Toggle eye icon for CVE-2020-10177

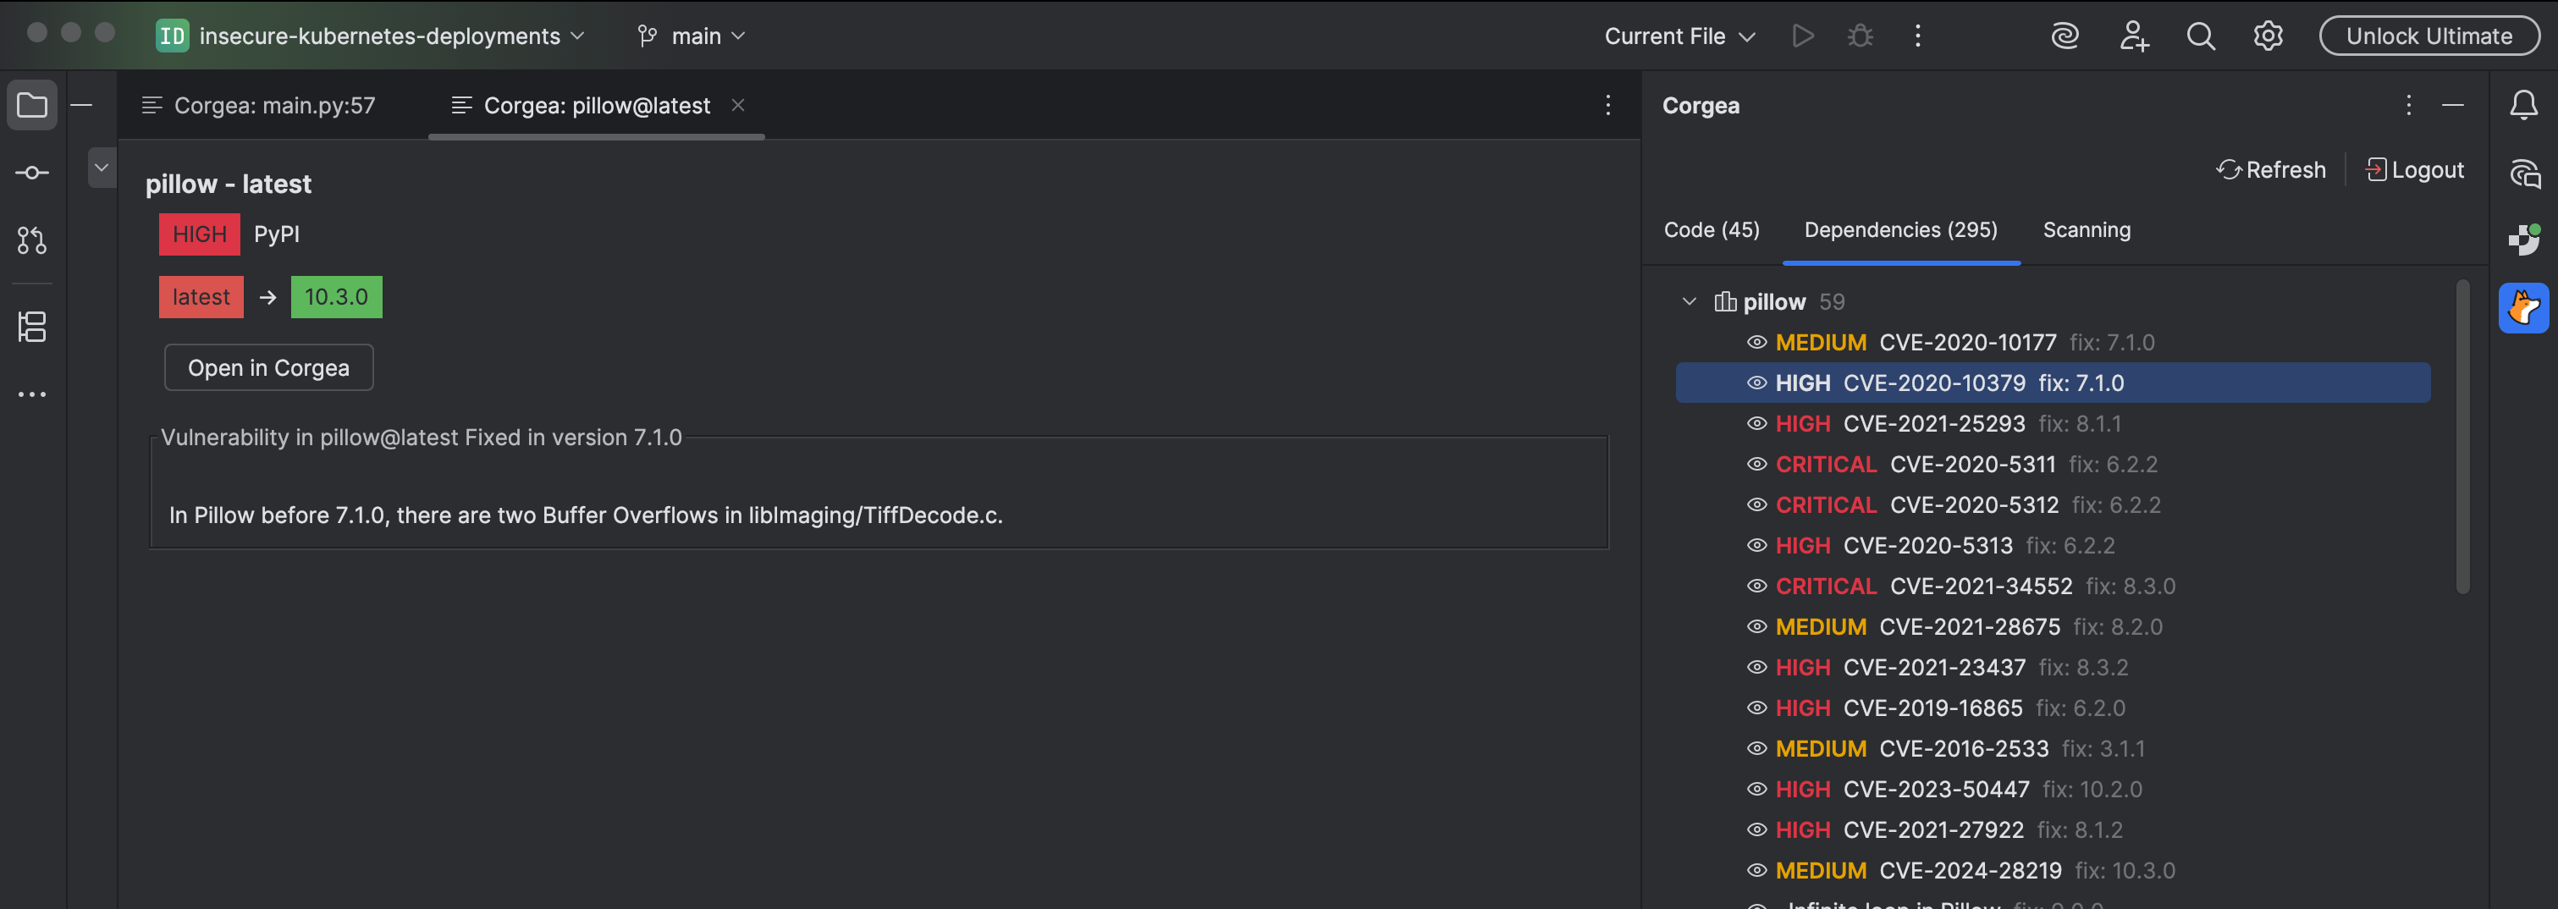click(x=1756, y=343)
